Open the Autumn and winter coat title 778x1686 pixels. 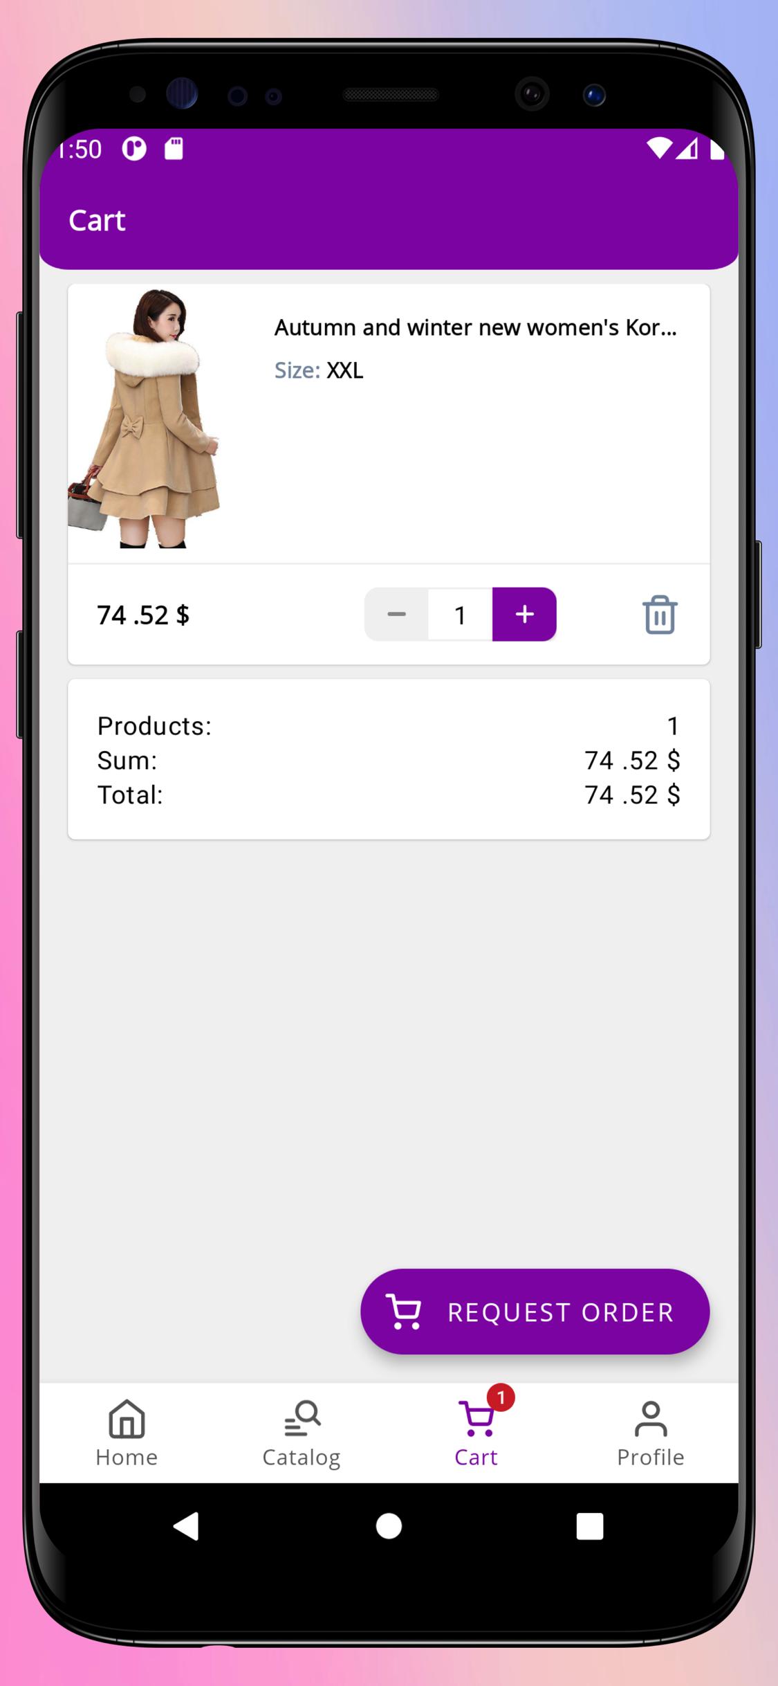(476, 327)
